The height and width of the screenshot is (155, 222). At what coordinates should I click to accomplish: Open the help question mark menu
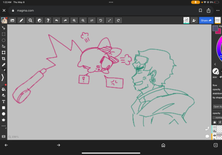click(x=48, y=21)
